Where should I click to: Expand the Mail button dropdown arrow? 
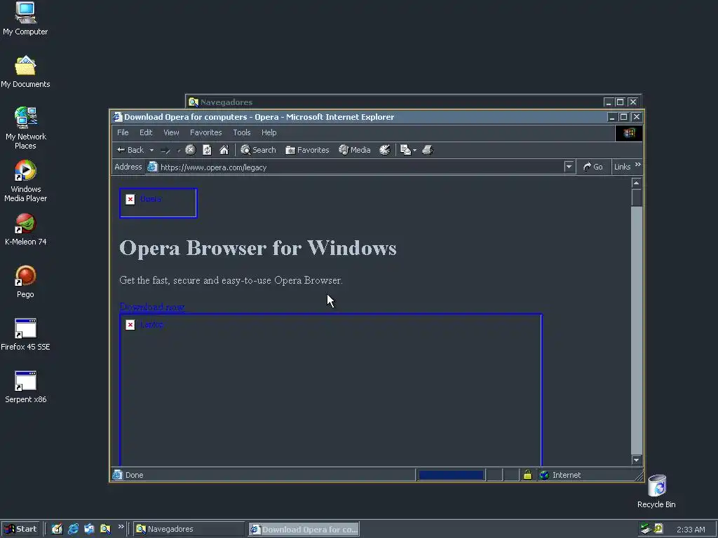(x=415, y=150)
